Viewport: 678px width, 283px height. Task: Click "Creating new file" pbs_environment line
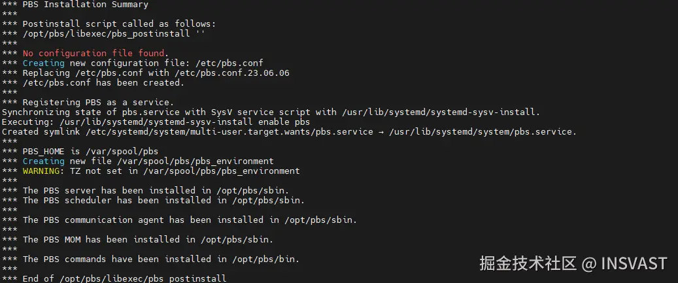[148, 161]
